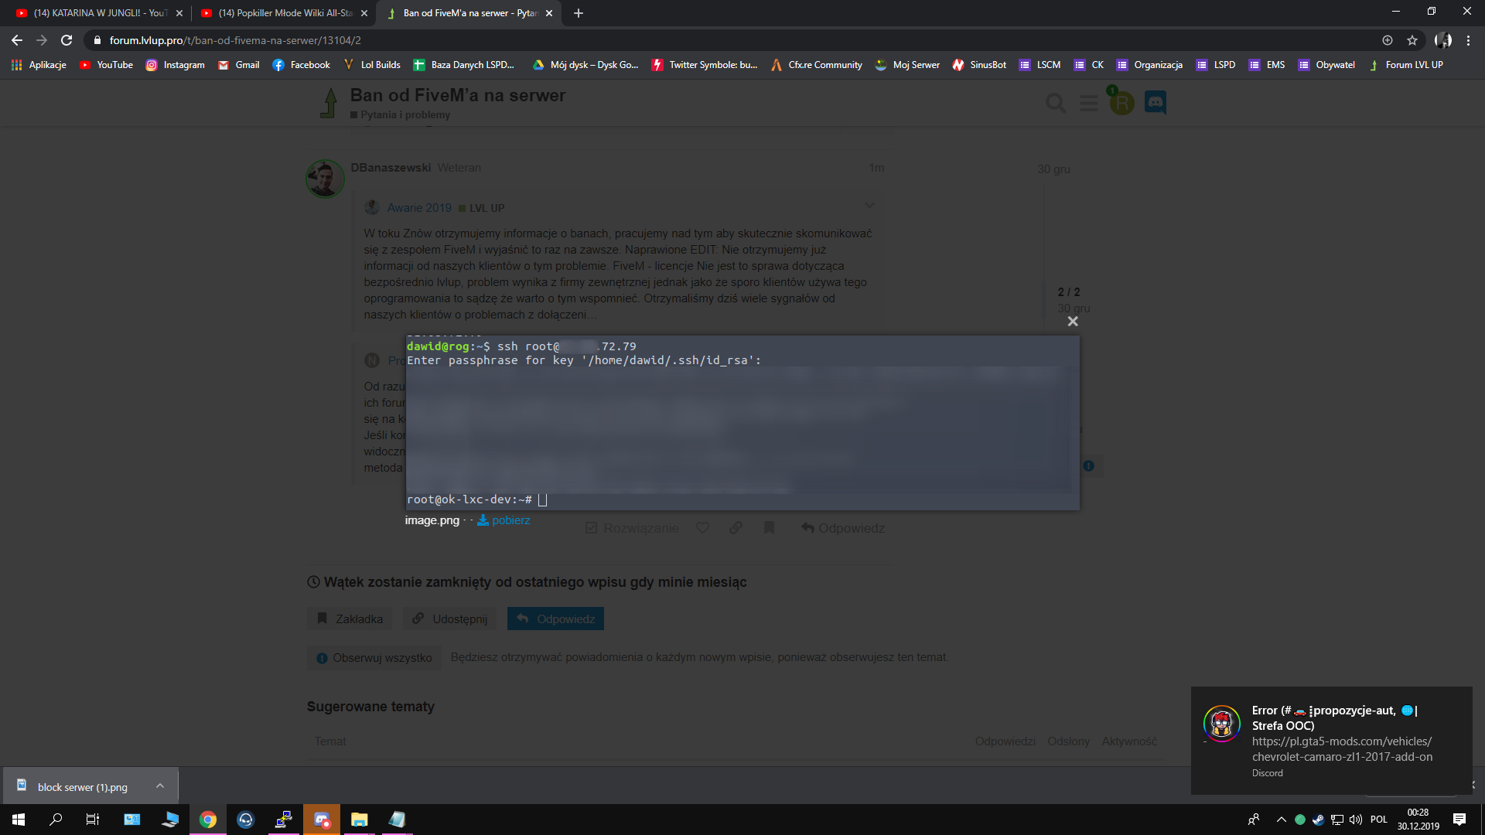Viewport: 1485px width, 835px height.
Task: Open the forum hamburger menu
Action: click(x=1089, y=103)
